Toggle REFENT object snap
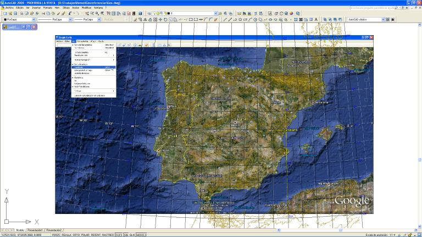Viewport: 422px width, 237px height. [96, 235]
